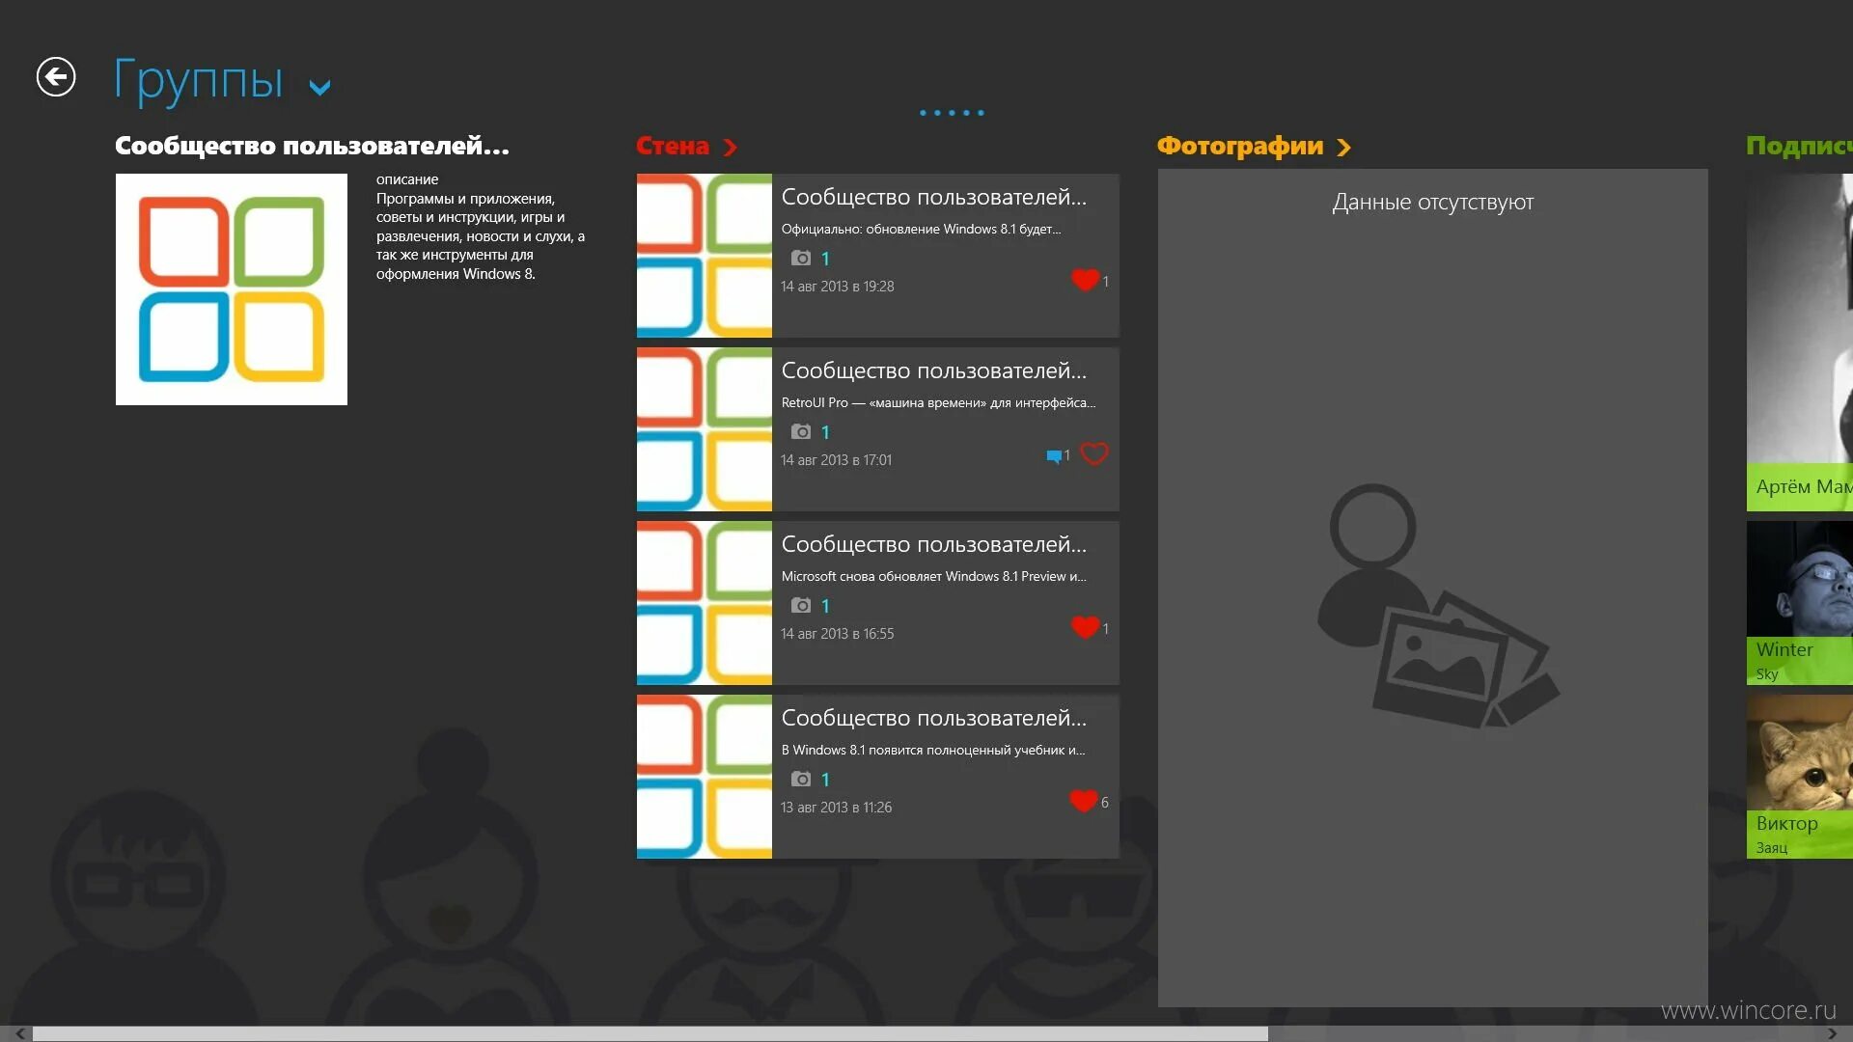
Task: Toggle like heart on 19:28 post
Action: coord(1085,280)
